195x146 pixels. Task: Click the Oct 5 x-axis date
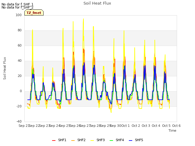click(166, 126)
